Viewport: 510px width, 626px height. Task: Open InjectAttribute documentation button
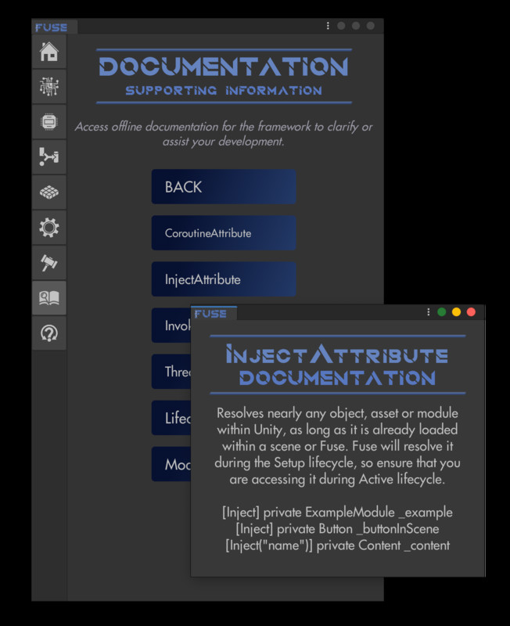click(224, 279)
